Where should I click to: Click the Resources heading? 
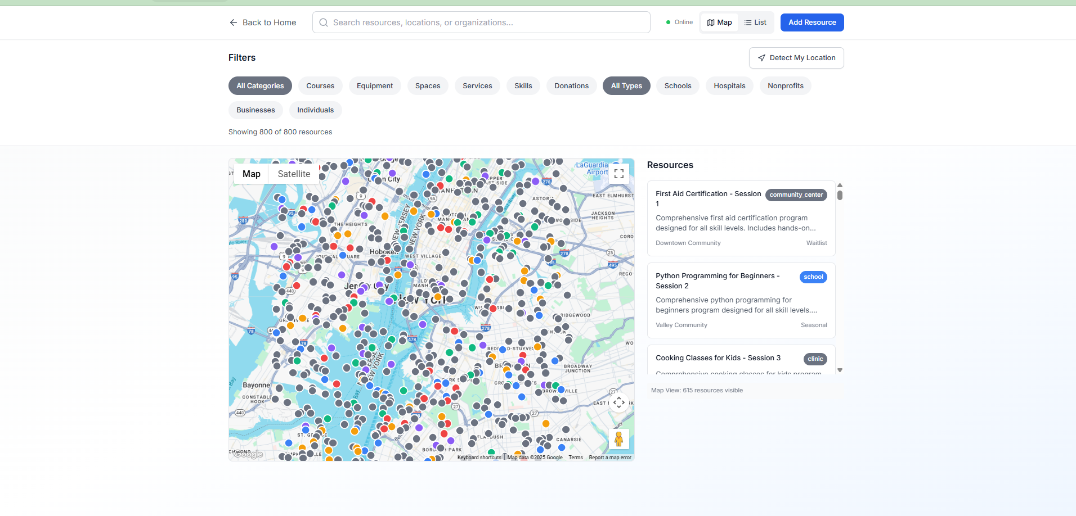[670, 165]
